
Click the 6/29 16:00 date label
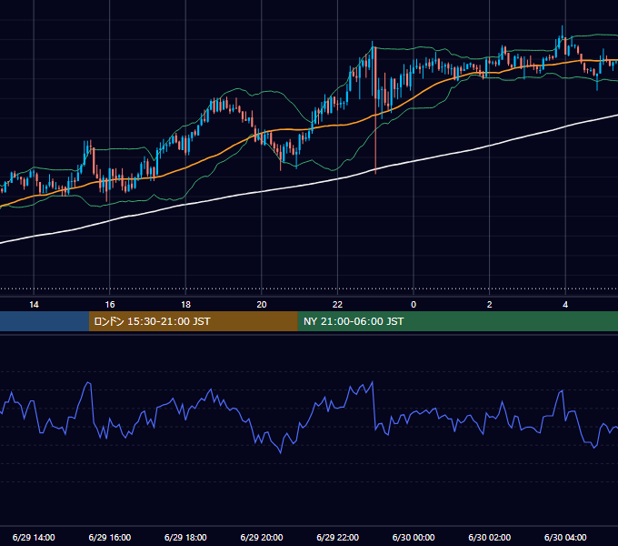[x=110, y=537]
